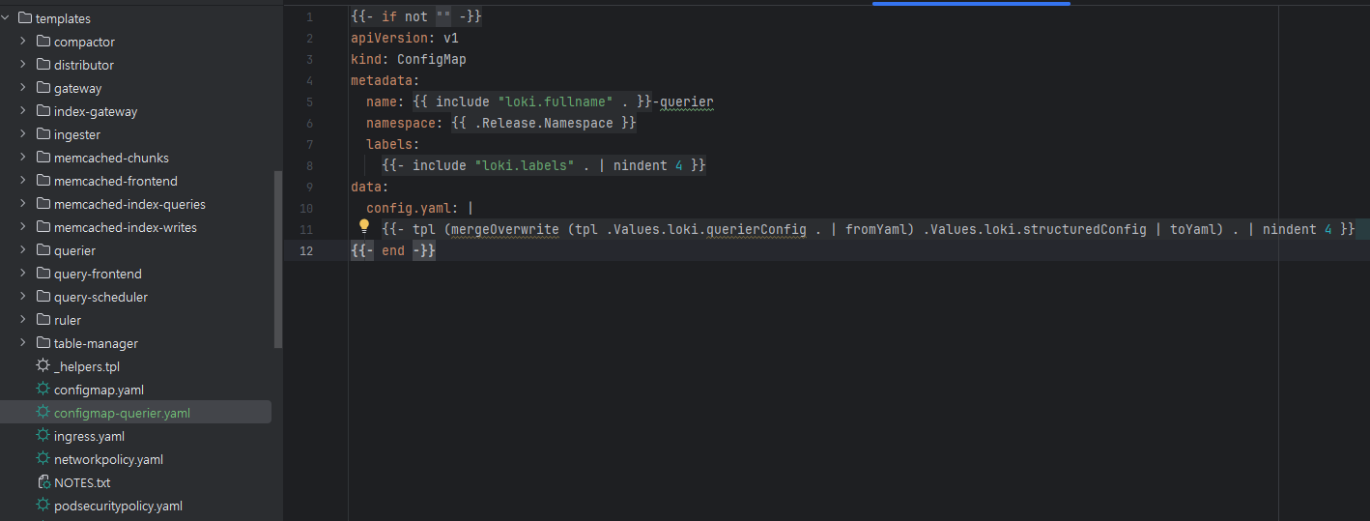Viewport: 1370px width, 521px height.
Task: Expand the memcached-index-writes folder chevron
Action: 23,227
